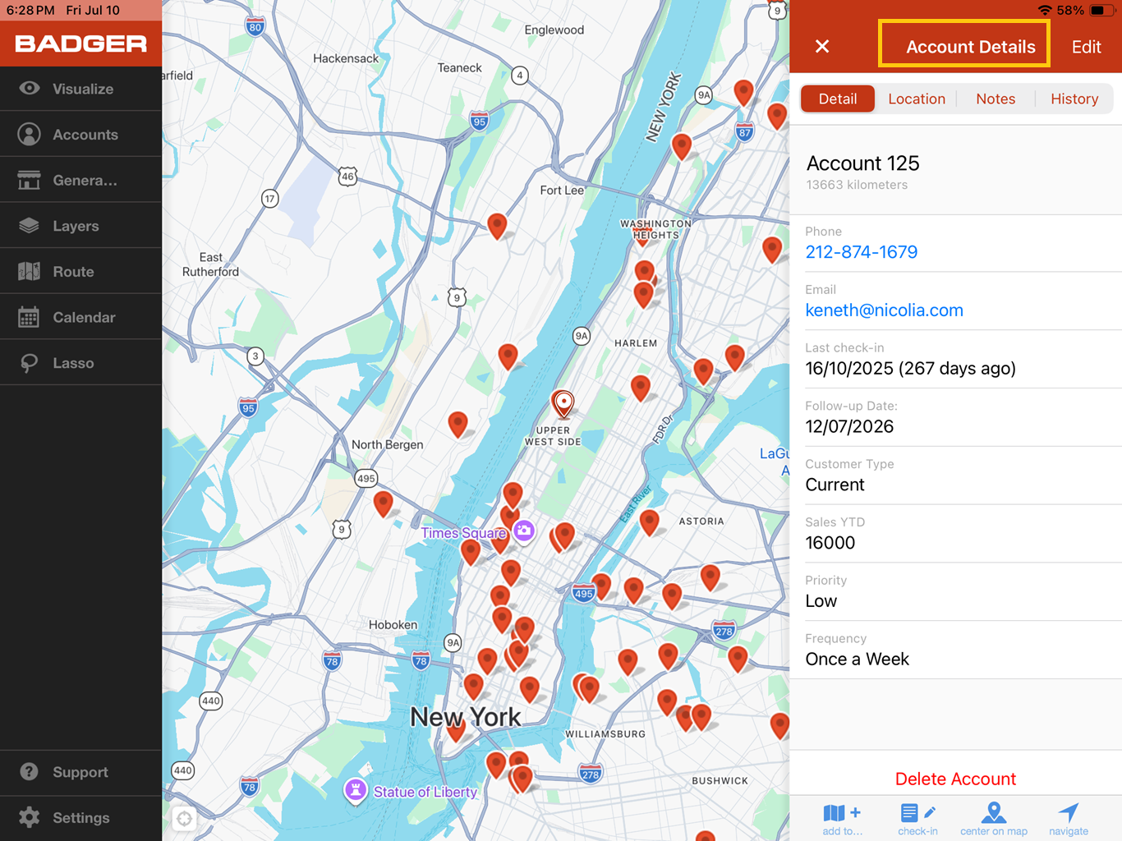The image size is (1122, 841).
Task: Select the highlighted pin at Upper West Side
Action: [x=563, y=403]
